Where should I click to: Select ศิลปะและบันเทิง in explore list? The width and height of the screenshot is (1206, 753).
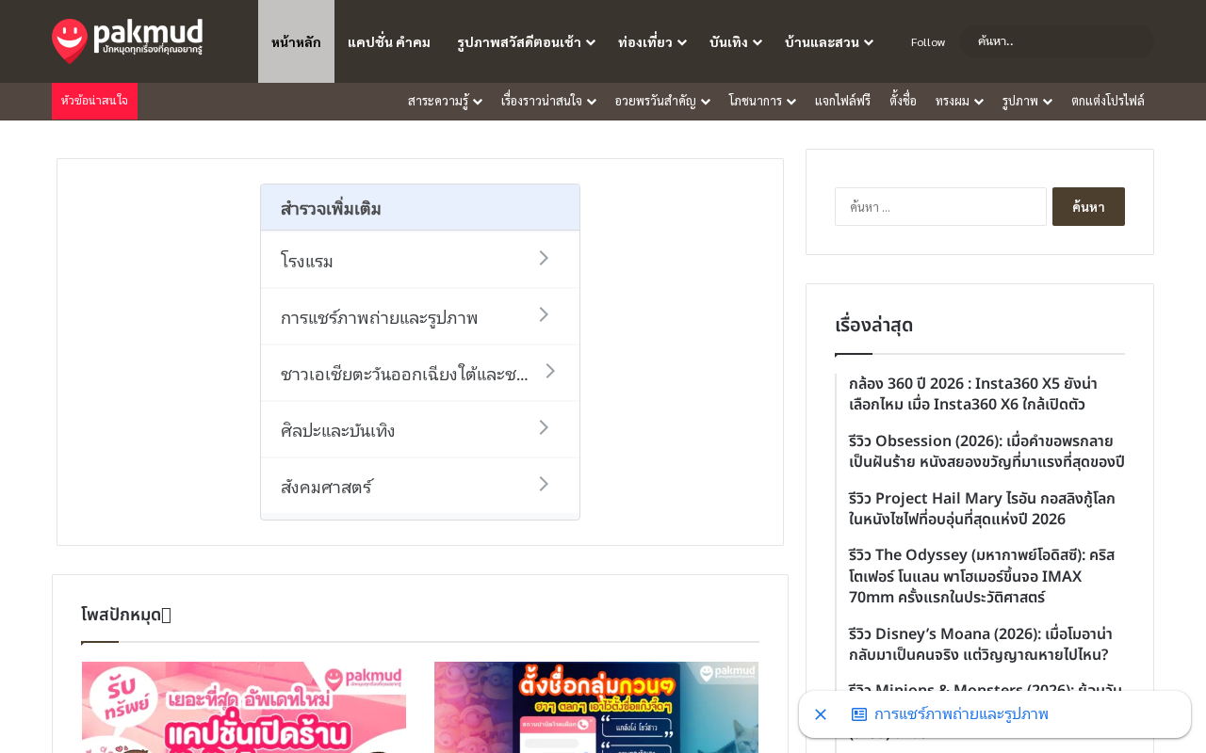420,429
